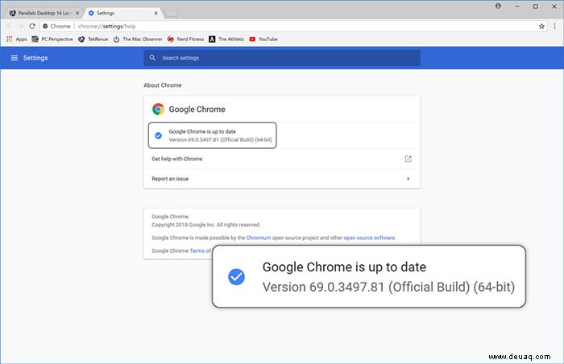Click the search magnifier icon in settings
The width and height of the screenshot is (564, 364).
[152, 58]
